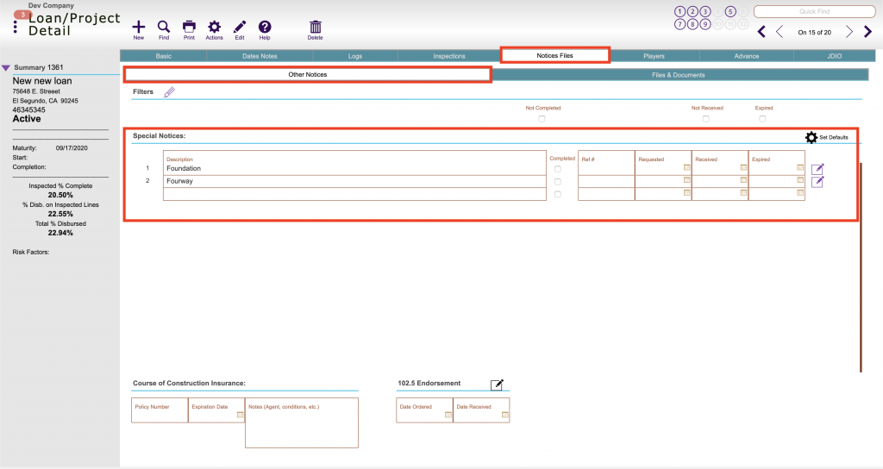Mark Foundation notice as Completed
The height and width of the screenshot is (469, 883).
click(557, 169)
